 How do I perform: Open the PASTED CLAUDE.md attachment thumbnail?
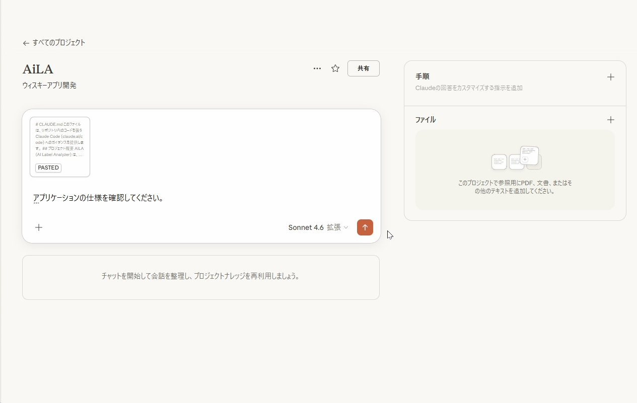click(x=60, y=147)
